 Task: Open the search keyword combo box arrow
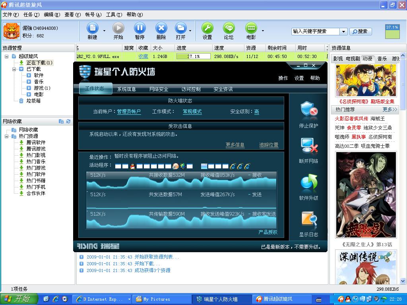343,31
